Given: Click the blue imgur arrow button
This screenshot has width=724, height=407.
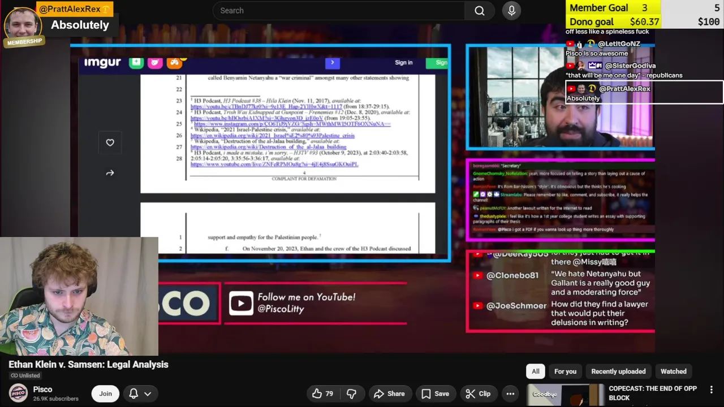Looking at the screenshot, I should click(x=333, y=63).
